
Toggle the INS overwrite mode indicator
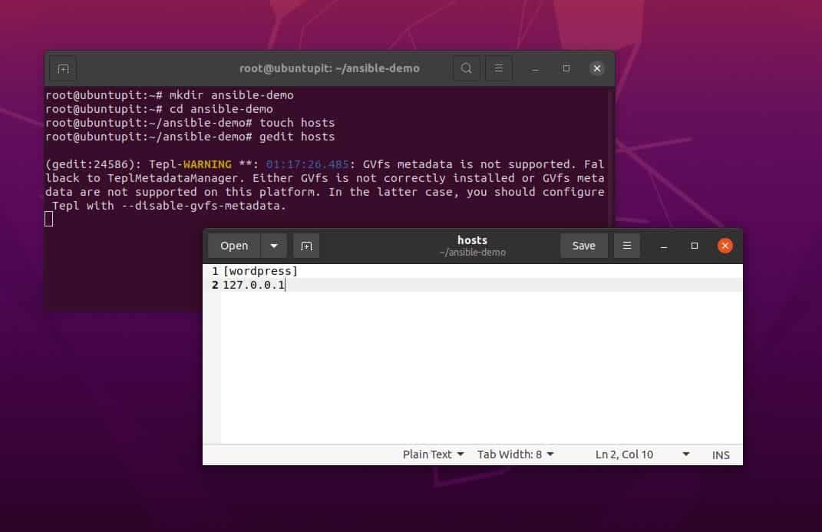[721, 454]
